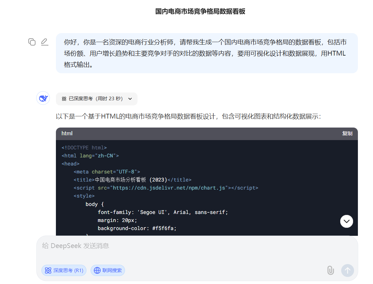Jump to bottom with down-arrow circle button

click(x=346, y=221)
